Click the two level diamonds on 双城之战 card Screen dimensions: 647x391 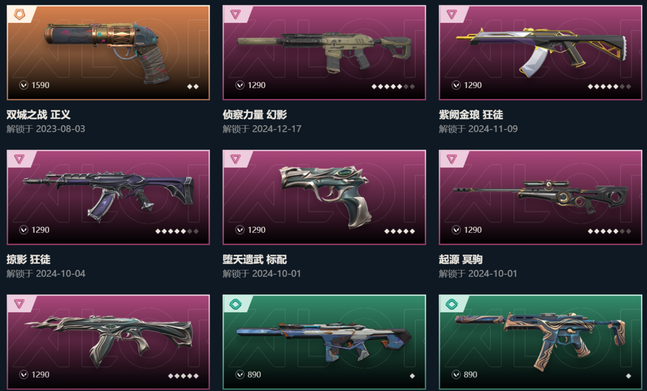coord(193,87)
